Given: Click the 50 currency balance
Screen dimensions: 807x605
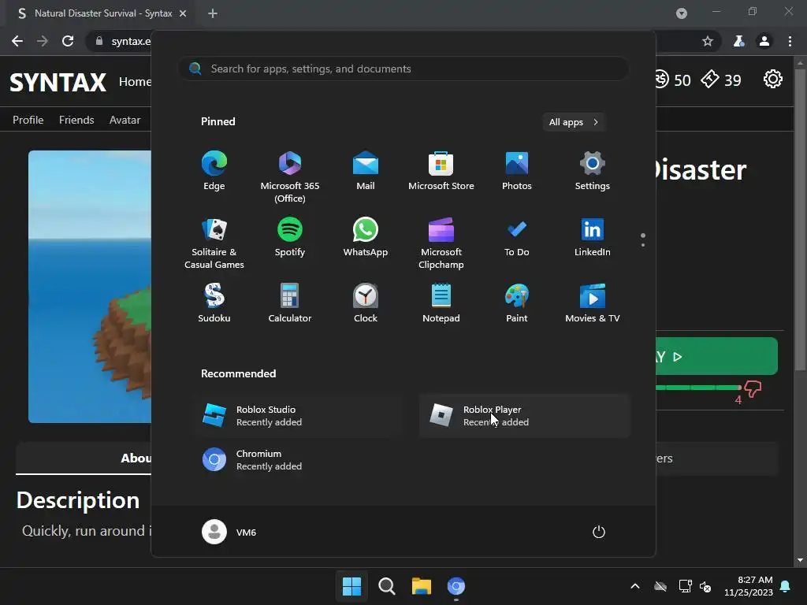Looking at the screenshot, I should pos(672,80).
